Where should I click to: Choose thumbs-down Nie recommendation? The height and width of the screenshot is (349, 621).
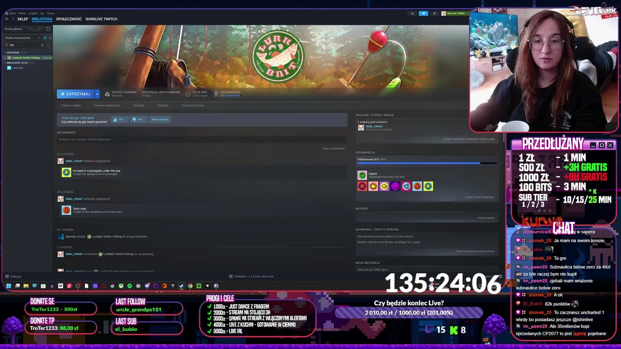click(x=138, y=119)
